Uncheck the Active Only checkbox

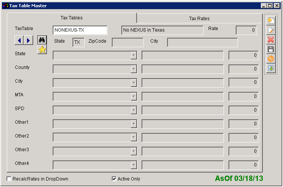pyautogui.click(x=114, y=179)
